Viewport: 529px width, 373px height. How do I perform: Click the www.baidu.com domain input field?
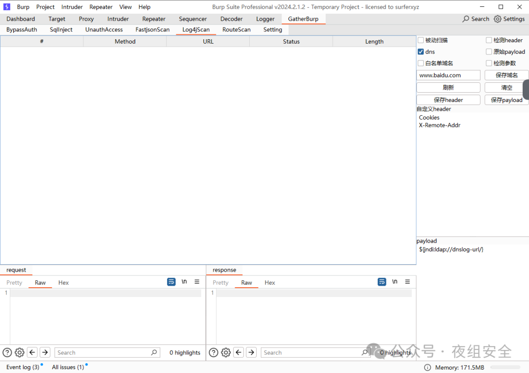coord(448,75)
